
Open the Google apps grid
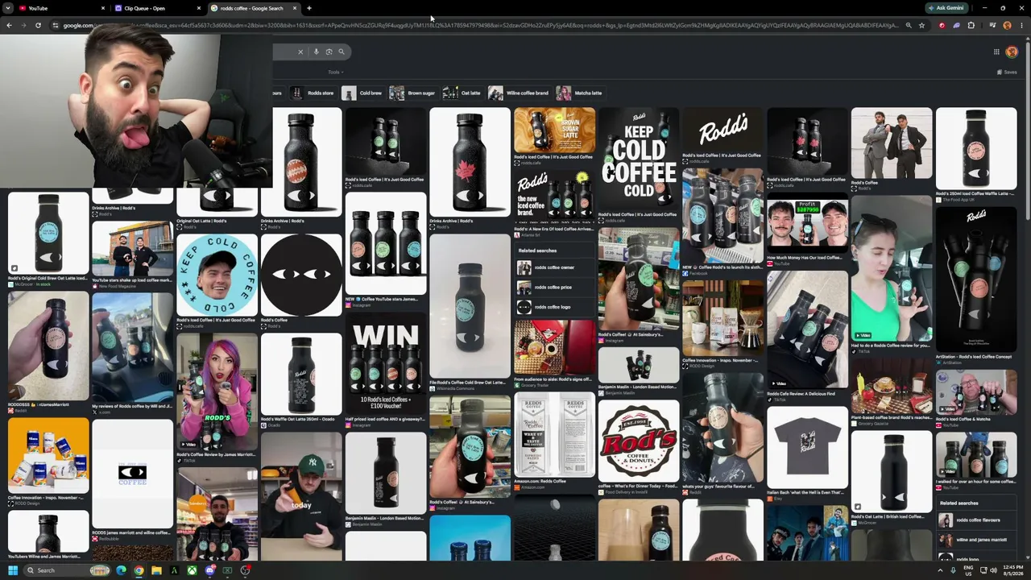coord(996,52)
